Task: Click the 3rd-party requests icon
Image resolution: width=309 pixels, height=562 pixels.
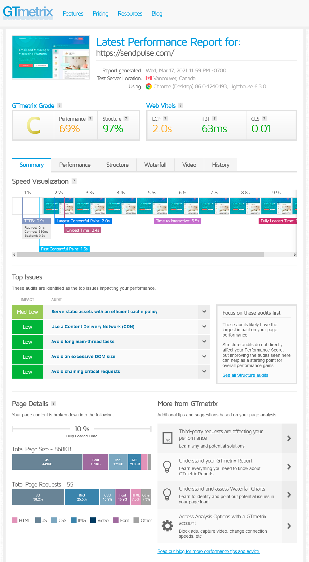Action: 167,438
